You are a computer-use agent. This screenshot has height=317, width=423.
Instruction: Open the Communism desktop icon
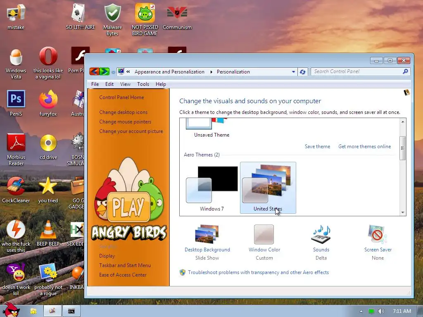[177, 17]
